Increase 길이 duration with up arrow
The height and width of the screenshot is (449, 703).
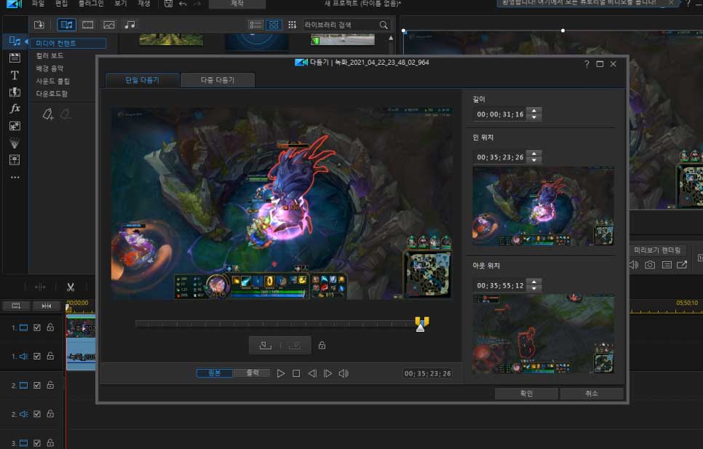533,111
